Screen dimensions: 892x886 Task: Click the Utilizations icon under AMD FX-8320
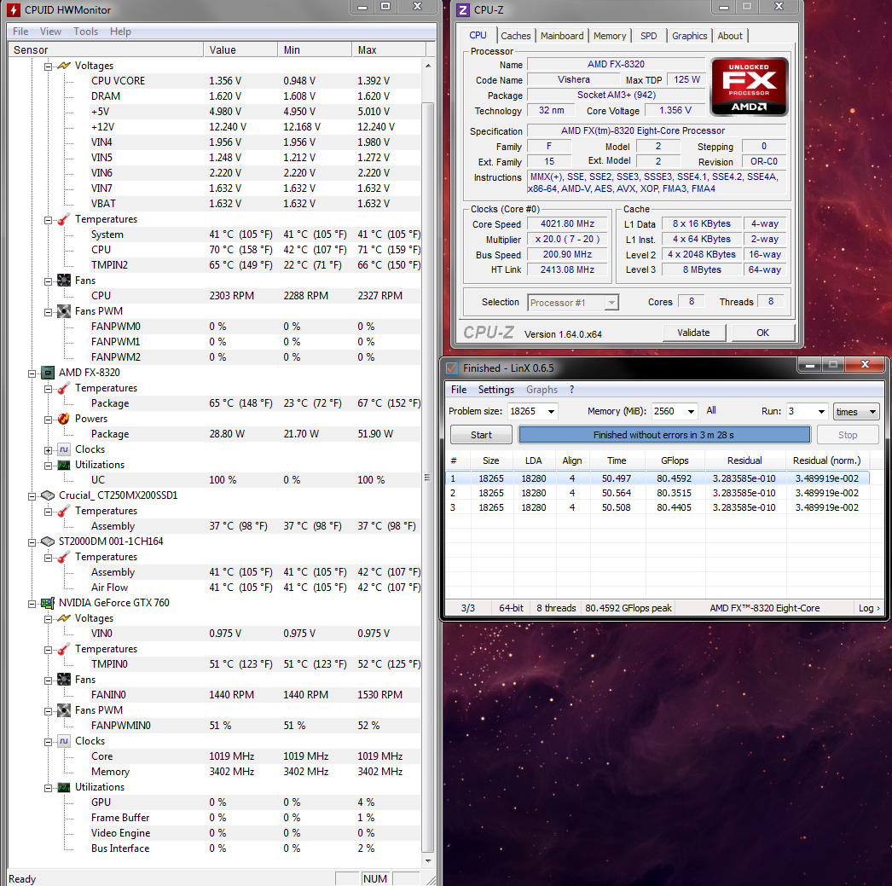pos(64,466)
